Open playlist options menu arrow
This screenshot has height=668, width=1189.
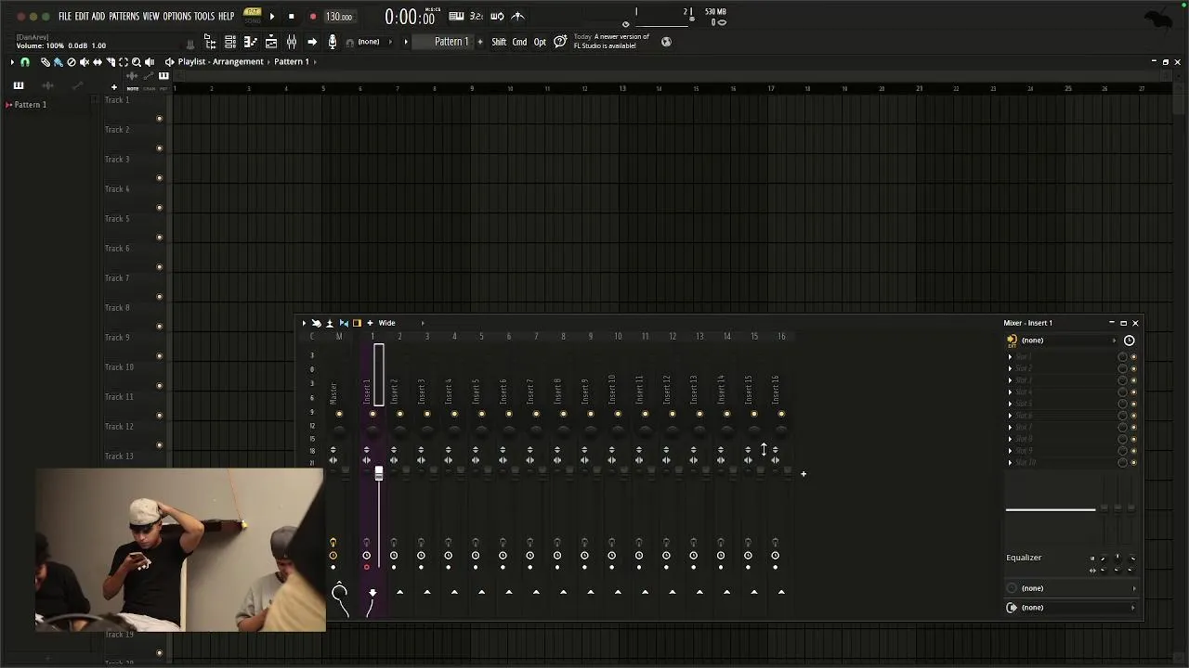(x=12, y=62)
